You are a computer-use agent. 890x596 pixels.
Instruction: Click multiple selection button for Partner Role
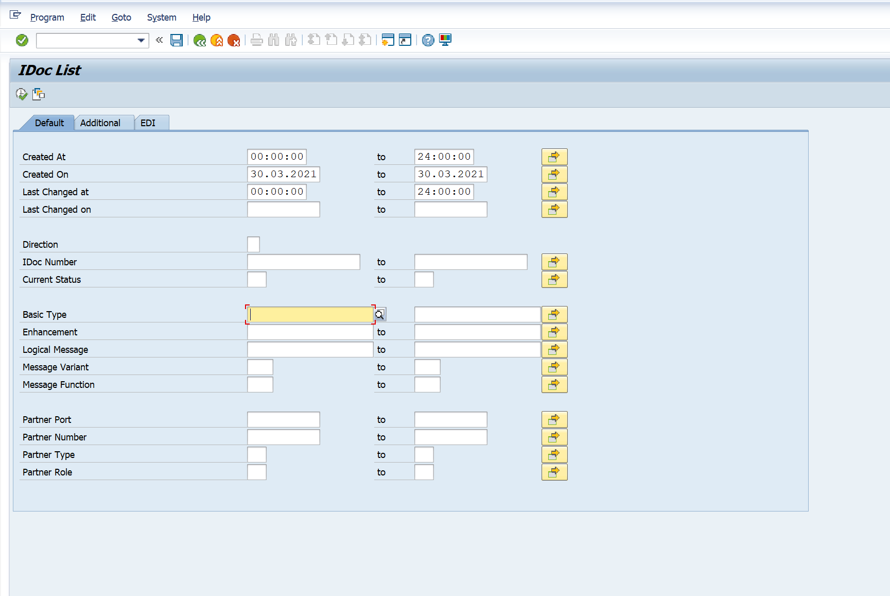[554, 472]
